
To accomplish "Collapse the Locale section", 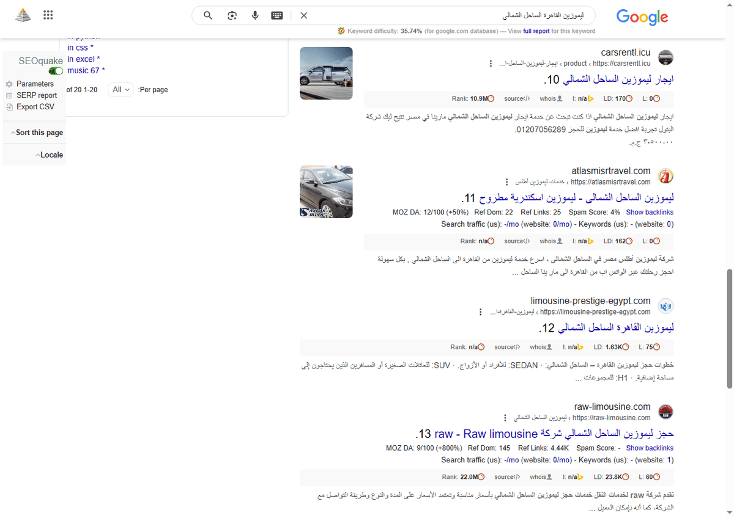I will tap(51, 155).
